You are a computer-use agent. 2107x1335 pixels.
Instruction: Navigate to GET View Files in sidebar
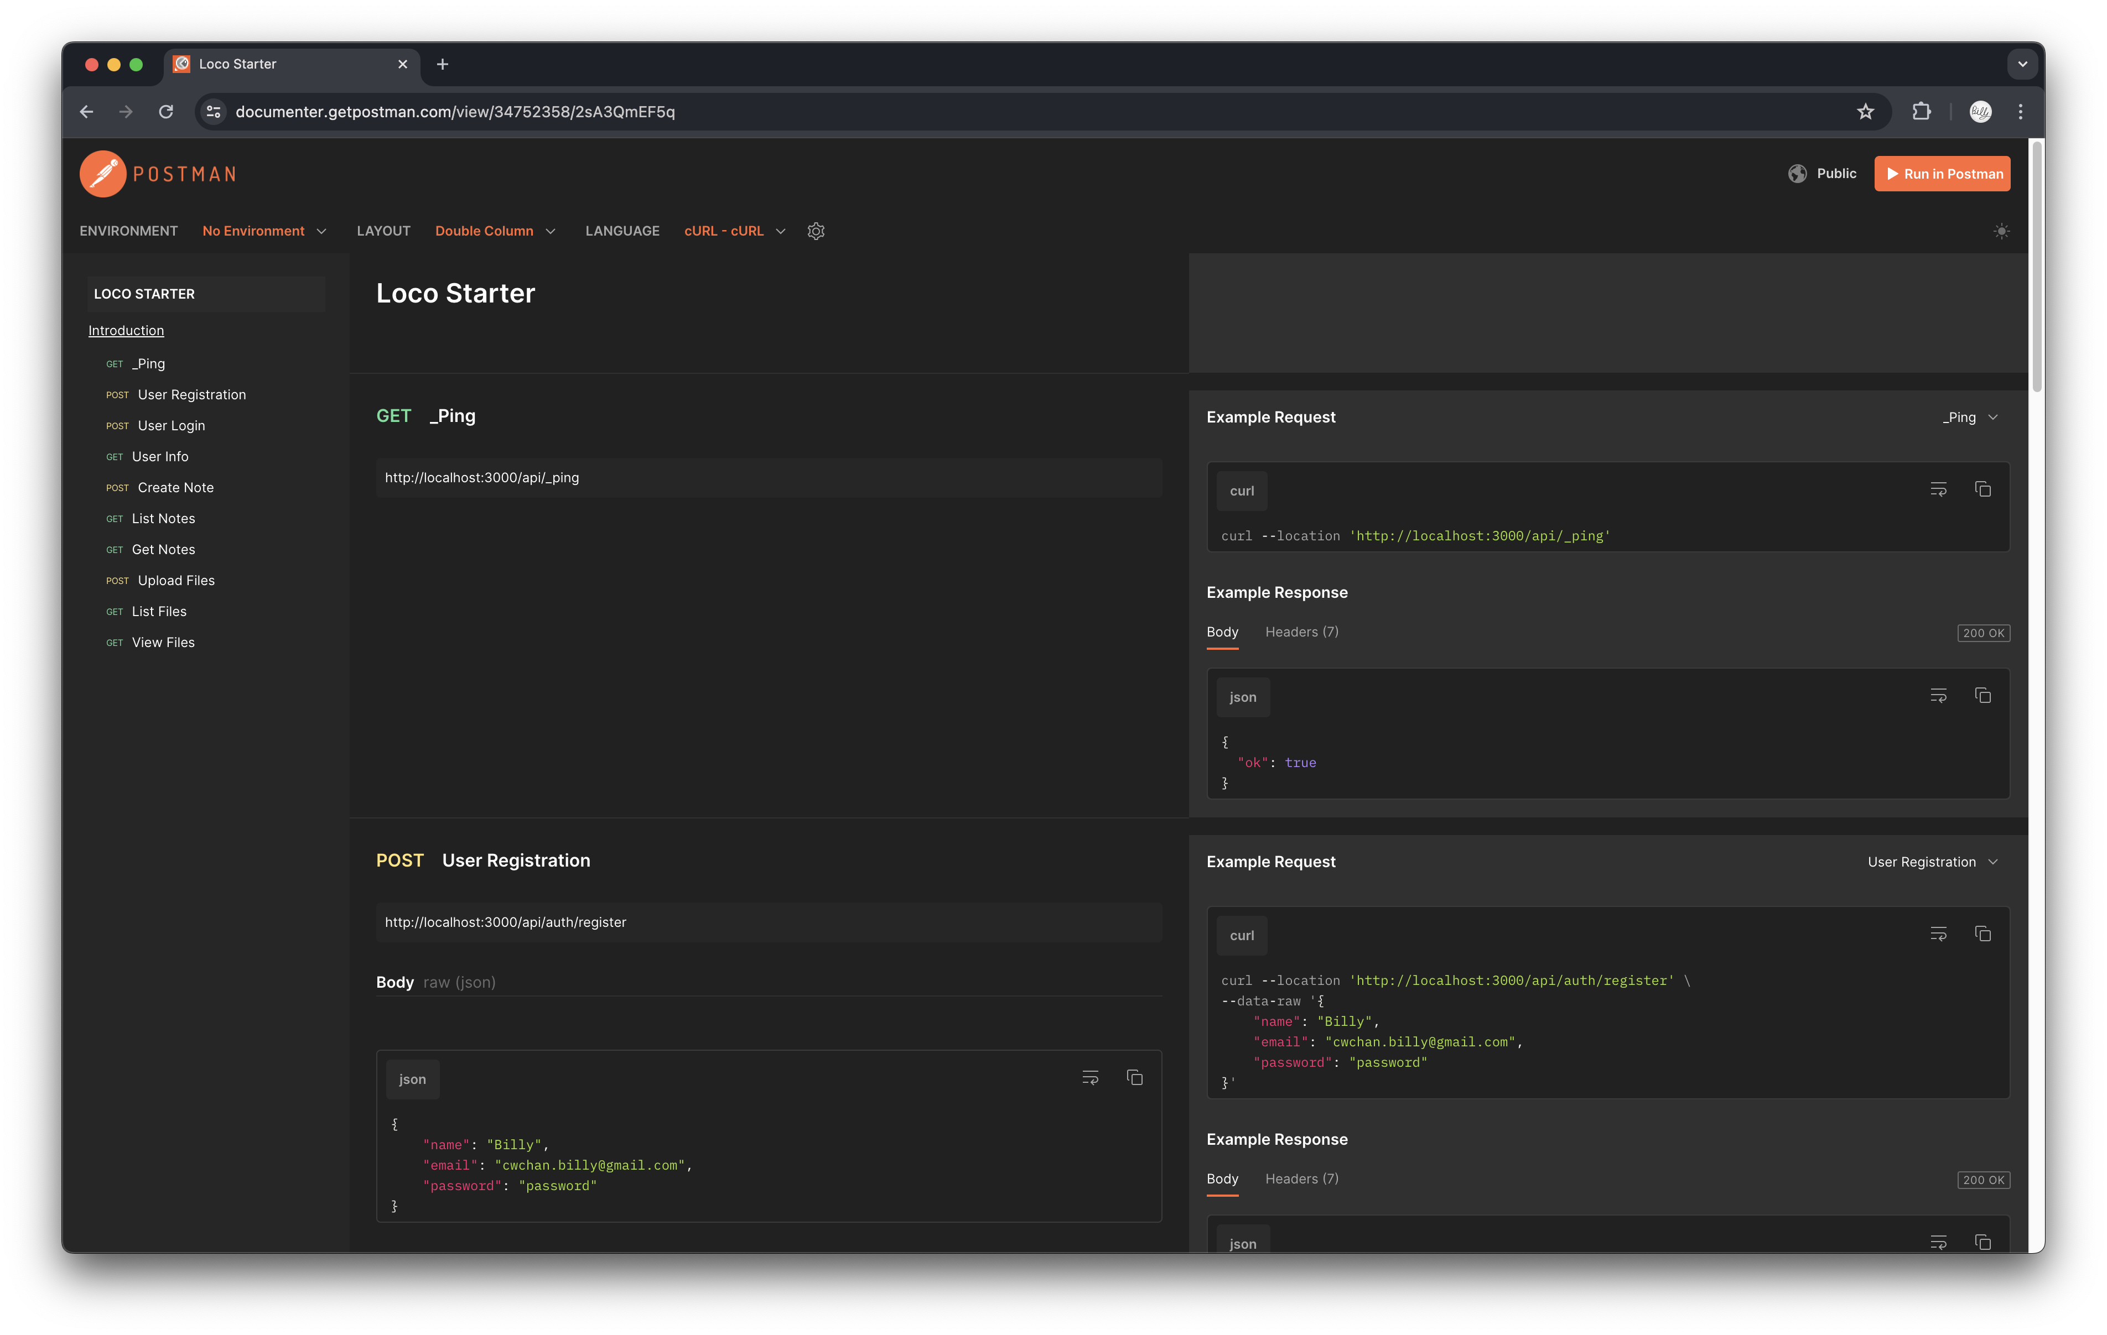coord(150,642)
